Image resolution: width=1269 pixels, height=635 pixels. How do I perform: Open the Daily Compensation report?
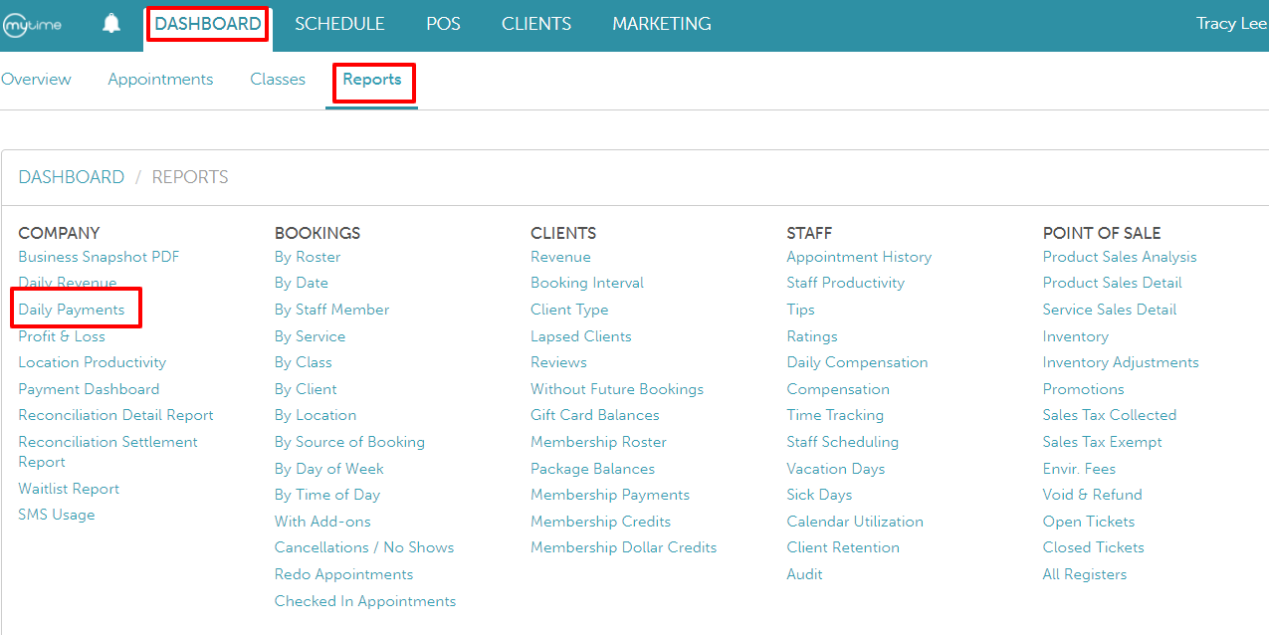(x=857, y=362)
